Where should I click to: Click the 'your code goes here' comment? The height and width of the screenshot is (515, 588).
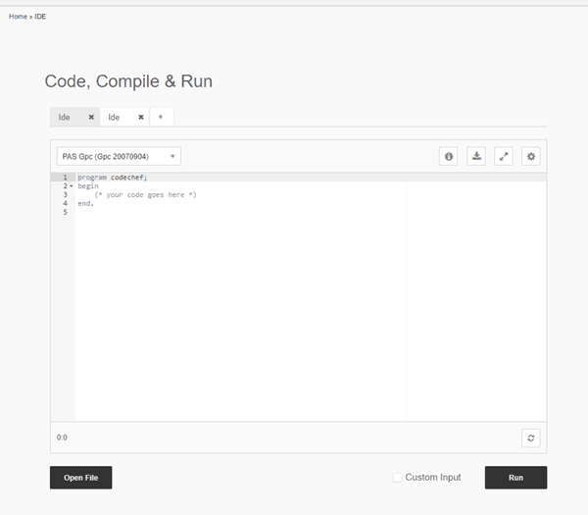tap(145, 194)
